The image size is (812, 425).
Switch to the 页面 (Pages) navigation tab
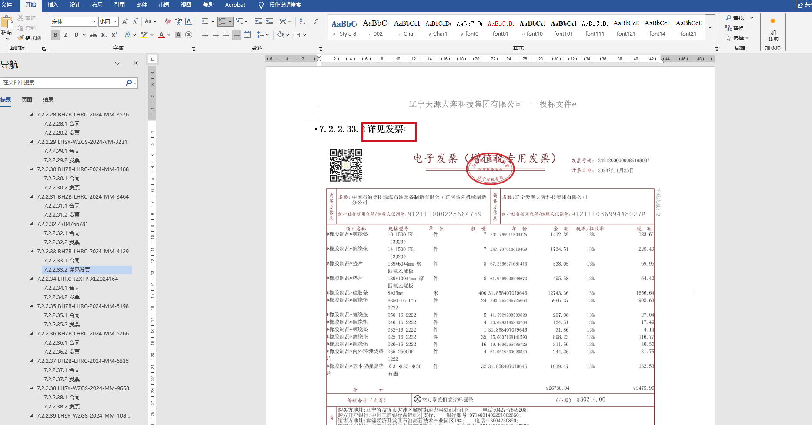click(x=27, y=100)
